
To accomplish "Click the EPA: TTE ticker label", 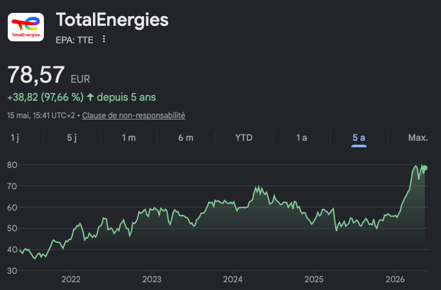I will (74, 40).
